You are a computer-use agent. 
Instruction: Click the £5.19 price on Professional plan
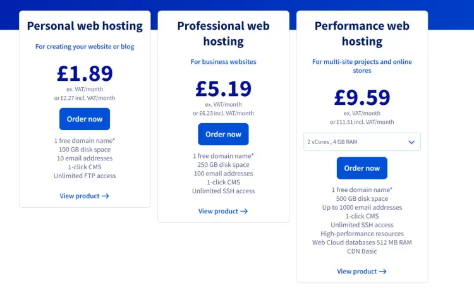pos(223,88)
